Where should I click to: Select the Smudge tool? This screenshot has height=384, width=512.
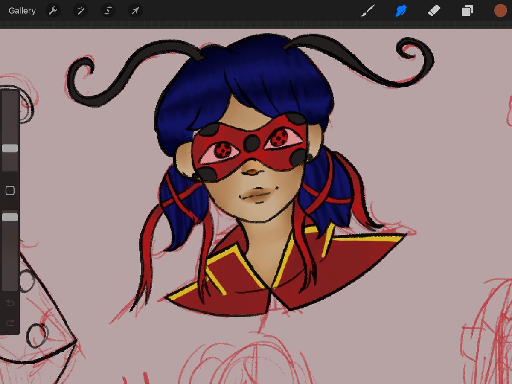(x=401, y=11)
